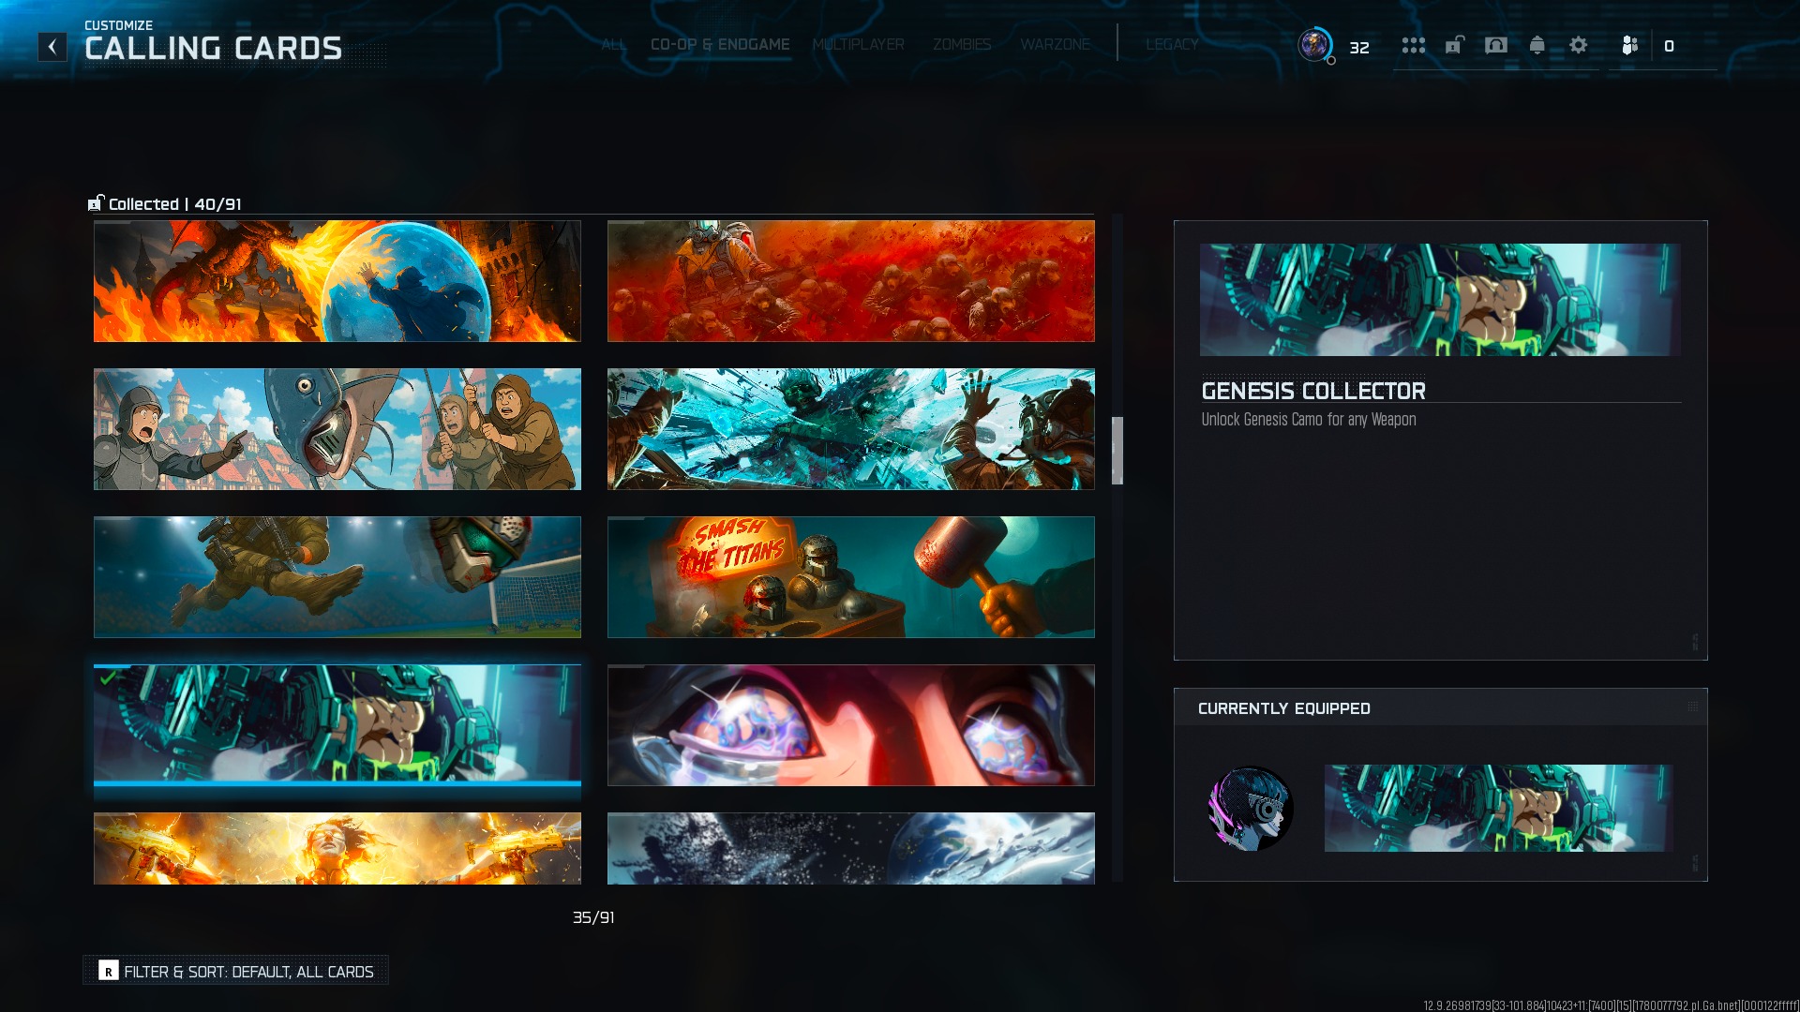Open the WARZONE tab

pyautogui.click(x=1056, y=44)
